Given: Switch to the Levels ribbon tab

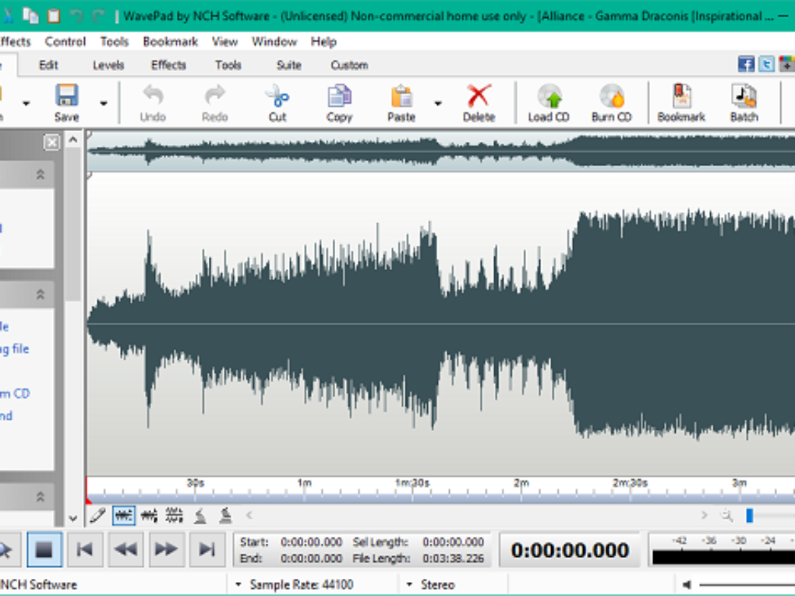Looking at the screenshot, I should (x=108, y=65).
